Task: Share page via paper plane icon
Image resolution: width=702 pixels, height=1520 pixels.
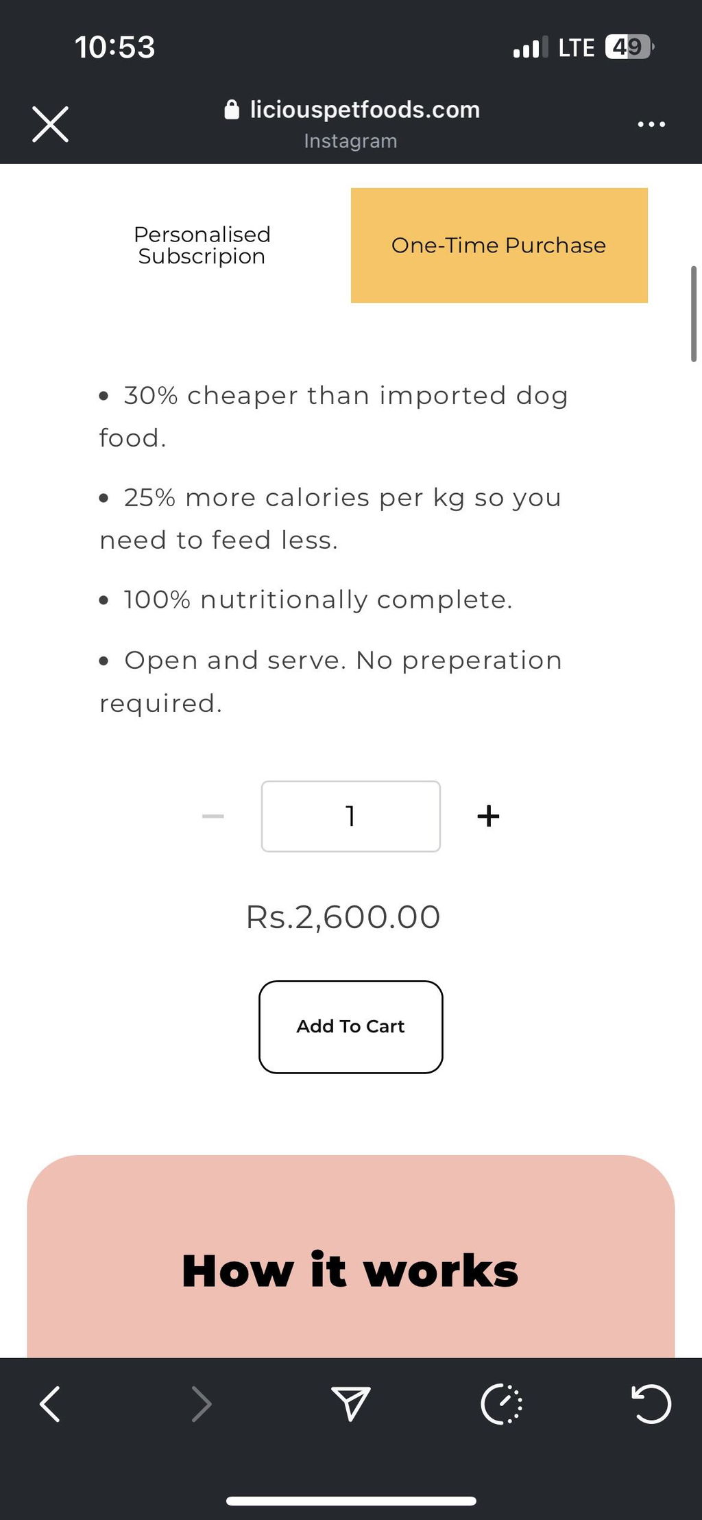Action: click(x=351, y=1403)
